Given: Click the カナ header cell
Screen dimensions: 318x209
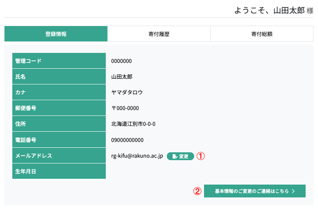Looking at the screenshot, I should click(x=59, y=92).
